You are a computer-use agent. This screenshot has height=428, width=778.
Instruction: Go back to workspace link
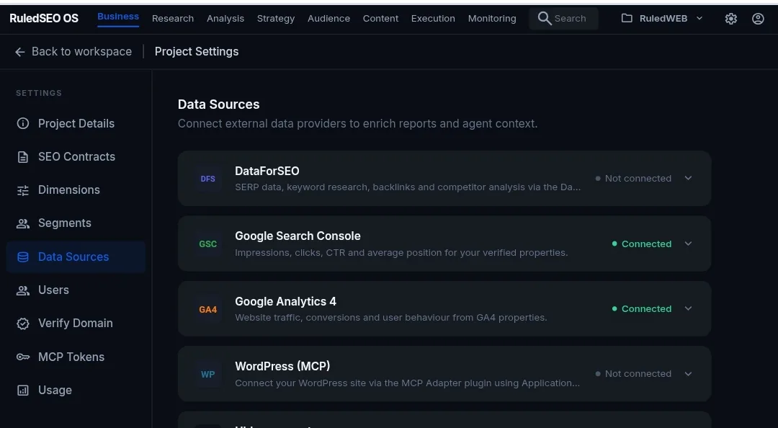[73, 52]
